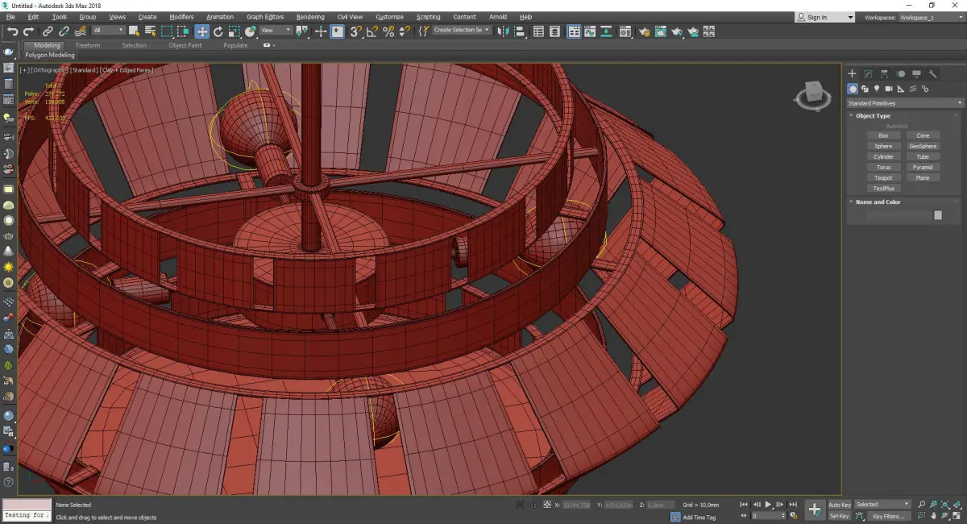
Task: Open the key mode Selected dropdown
Action: (882, 505)
